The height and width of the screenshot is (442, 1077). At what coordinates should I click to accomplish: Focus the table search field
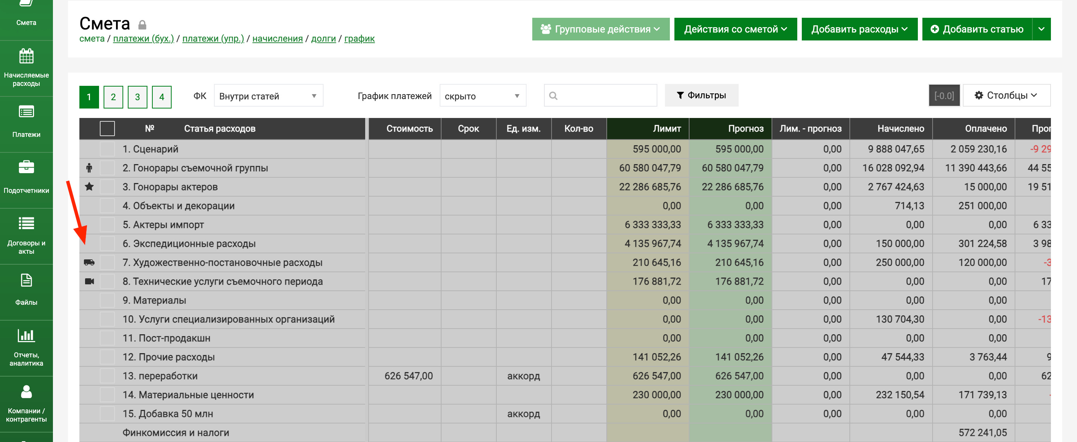click(x=600, y=96)
